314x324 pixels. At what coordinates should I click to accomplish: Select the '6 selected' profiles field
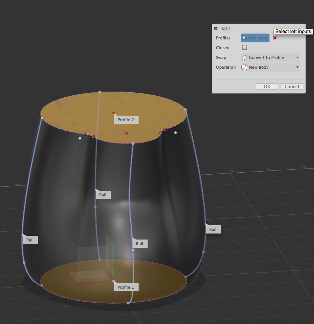[255, 38]
